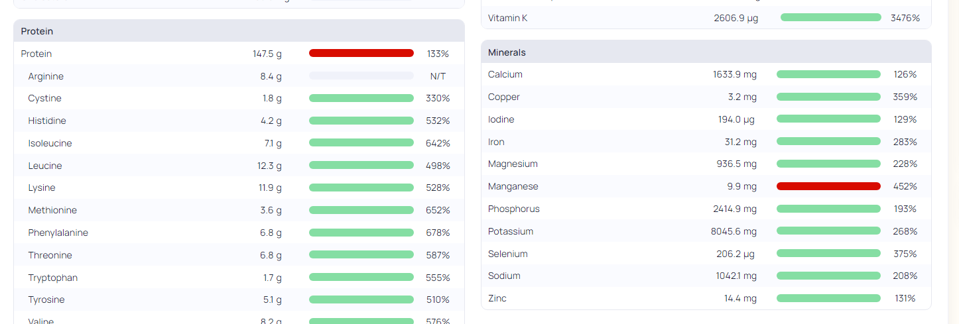Select the Arginine nutrient row
The width and height of the screenshot is (959, 324).
point(239,76)
